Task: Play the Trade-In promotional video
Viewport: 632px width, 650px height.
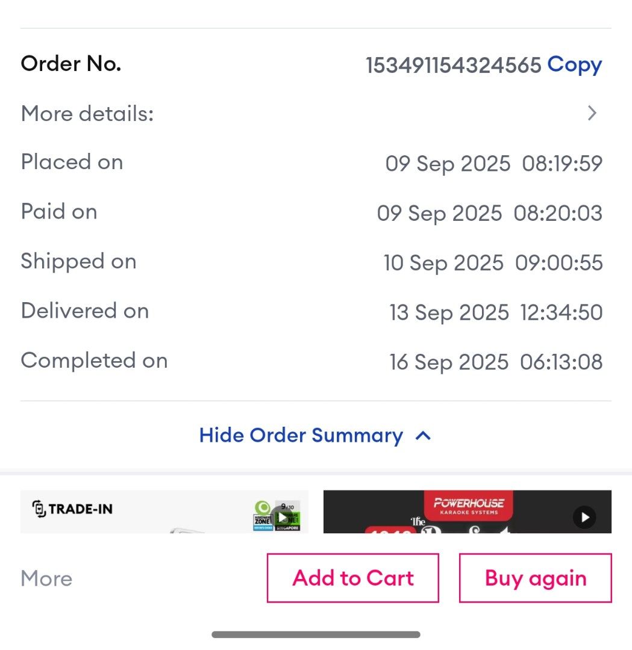Action: (283, 517)
